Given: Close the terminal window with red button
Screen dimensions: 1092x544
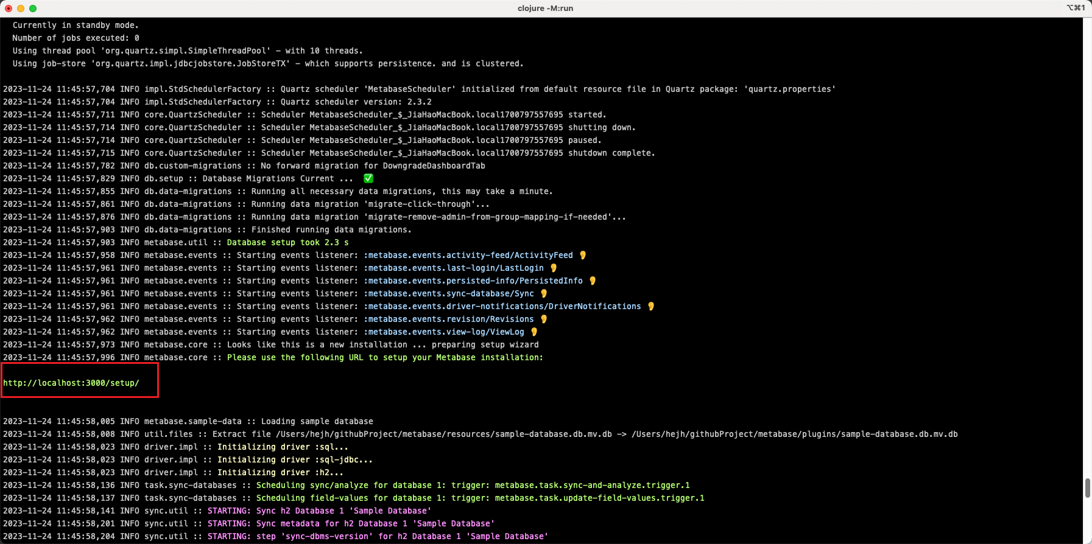Looking at the screenshot, I should tap(9, 8).
